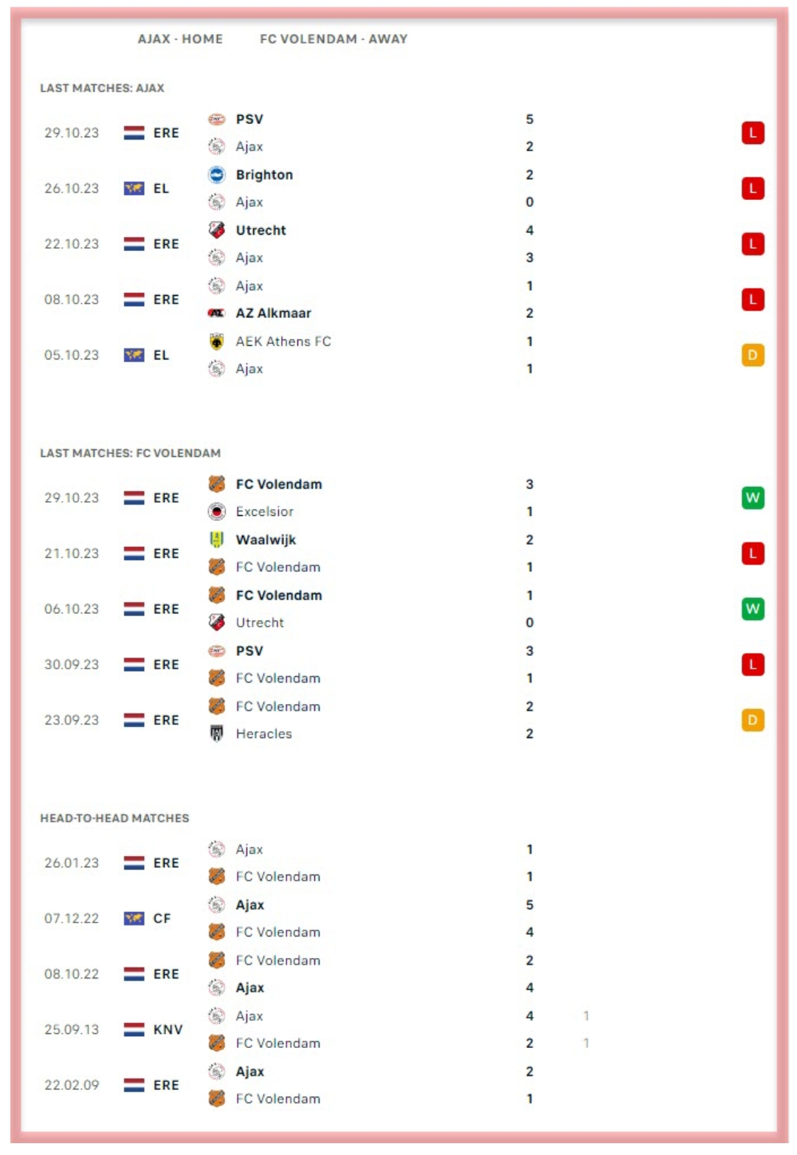The height and width of the screenshot is (1155, 797).
Task: Click the orange D badge for AEK Athens match
Action: tap(752, 355)
